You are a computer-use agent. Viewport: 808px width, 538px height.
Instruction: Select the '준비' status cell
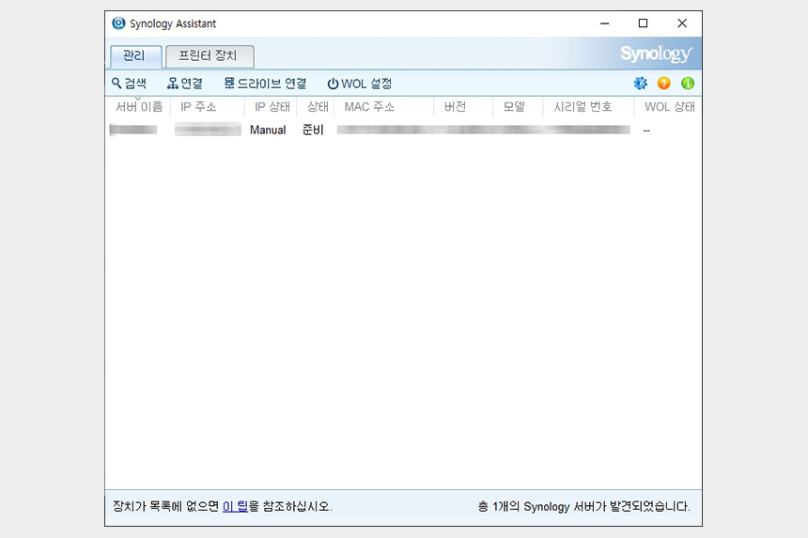pyautogui.click(x=313, y=131)
